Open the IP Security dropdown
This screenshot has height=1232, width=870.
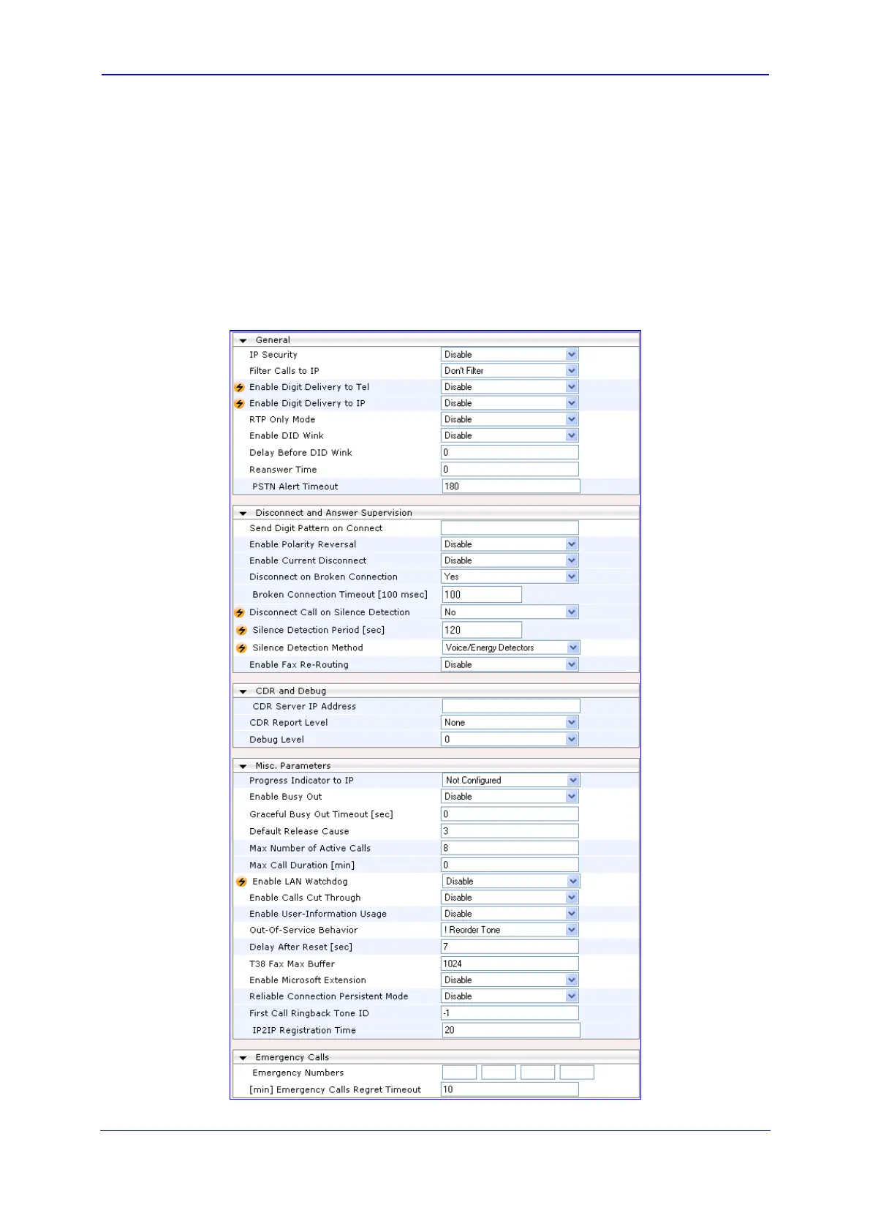pyautogui.click(x=510, y=354)
